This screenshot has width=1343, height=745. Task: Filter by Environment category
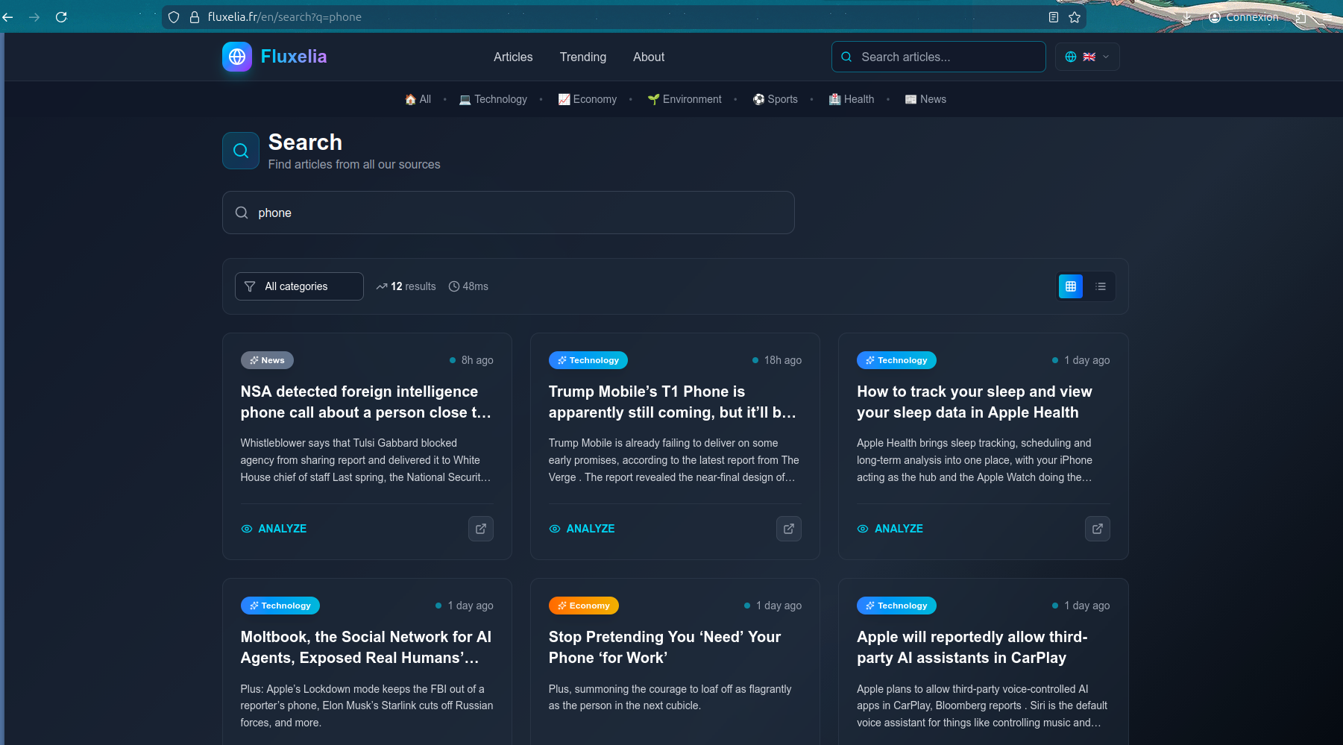pyautogui.click(x=685, y=99)
